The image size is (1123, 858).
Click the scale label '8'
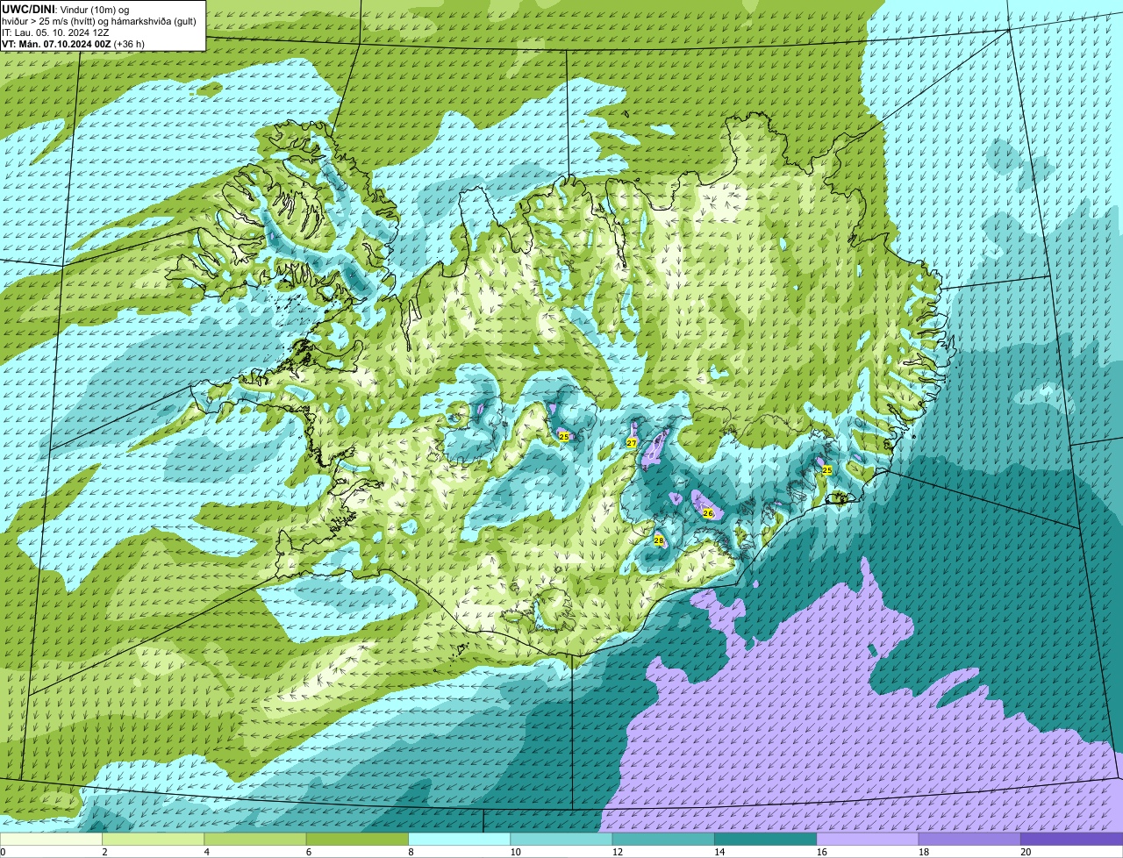[410, 851]
